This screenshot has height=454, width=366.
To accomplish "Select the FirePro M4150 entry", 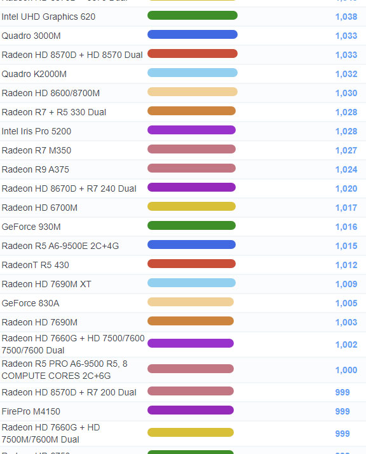I will tap(31, 412).
